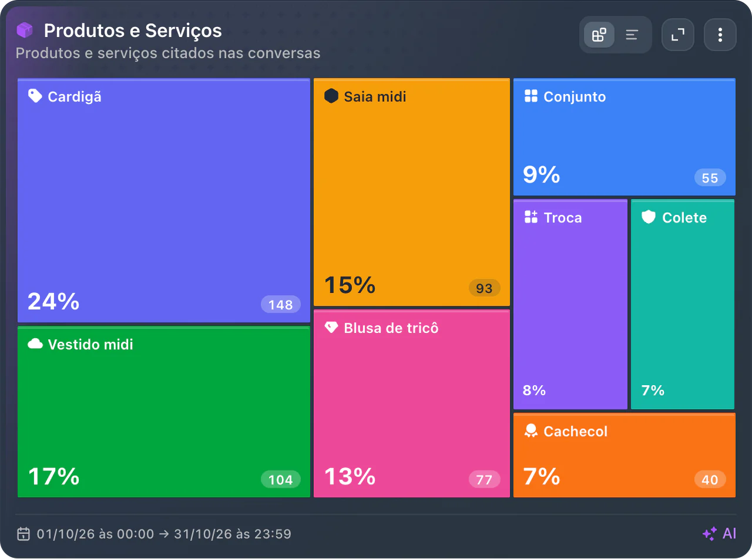Click the 24% value on Cardigã
The width and height of the screenshot is (752, 559).
click(53, 301)
